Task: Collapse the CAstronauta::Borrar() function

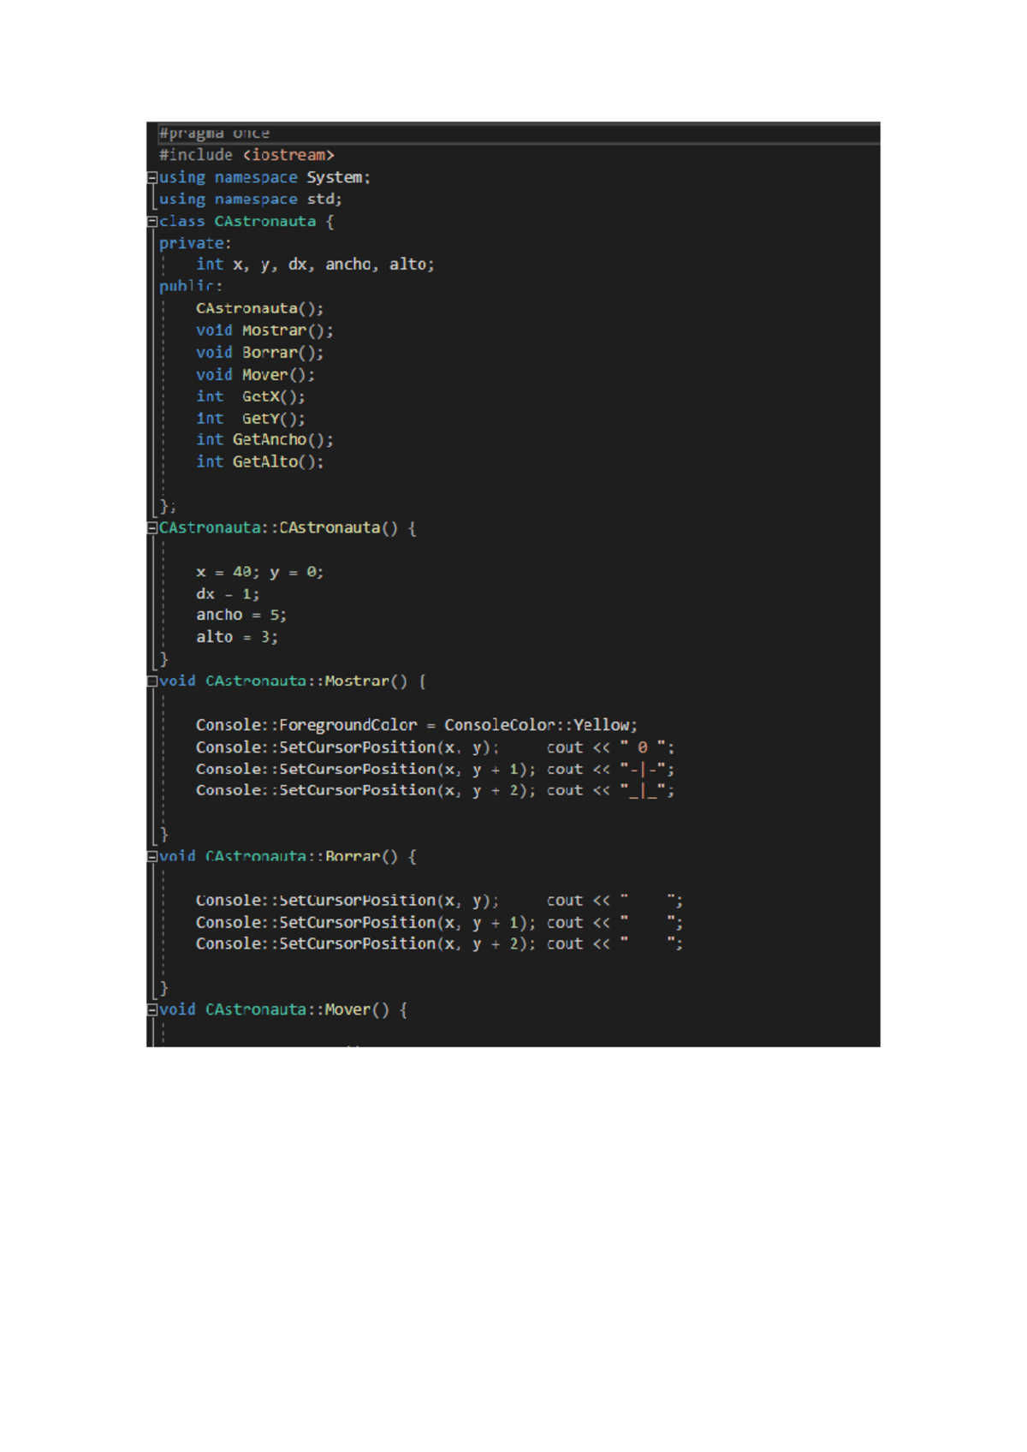Action: tap(152, 857)
